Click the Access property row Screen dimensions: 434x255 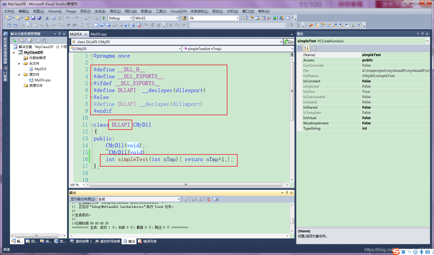coord(363,60)
